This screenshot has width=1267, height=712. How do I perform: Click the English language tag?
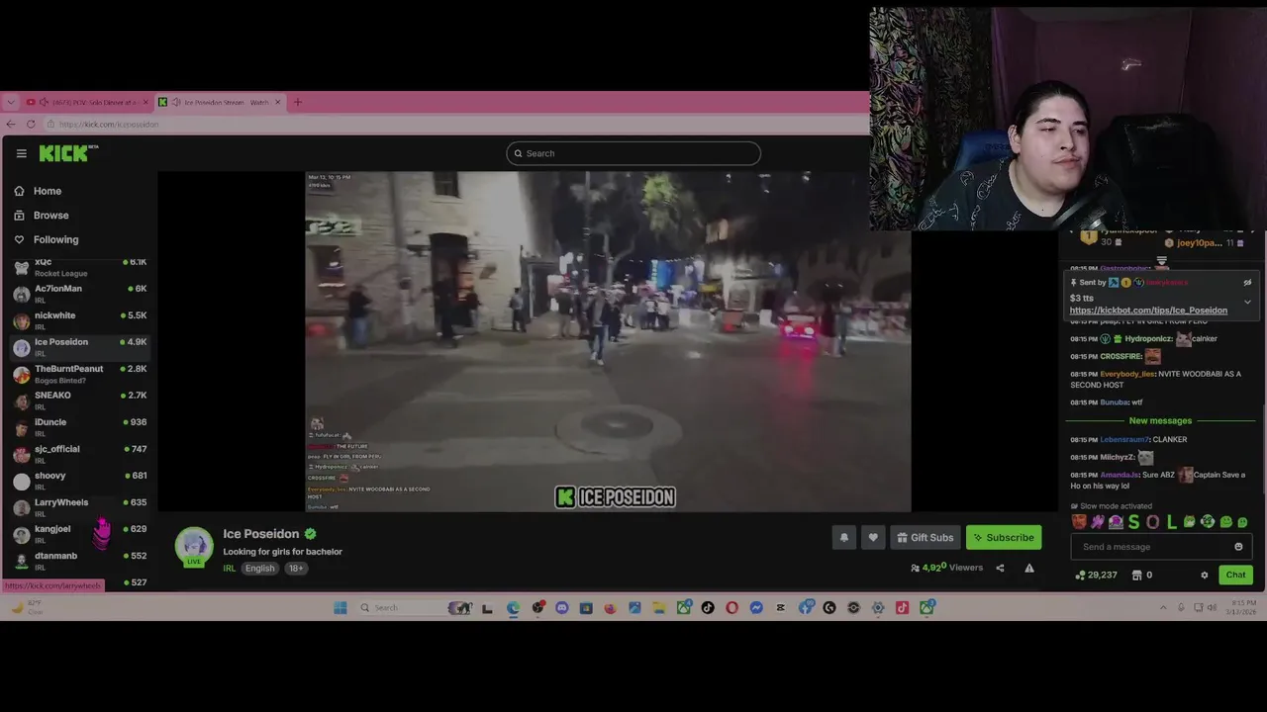coord(259,569)
